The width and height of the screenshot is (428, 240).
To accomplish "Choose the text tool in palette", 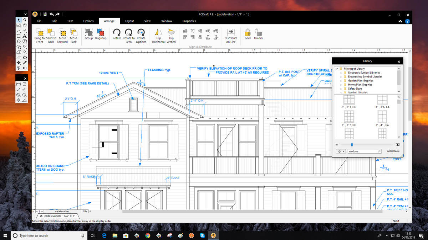I will [x=25, y=36].
